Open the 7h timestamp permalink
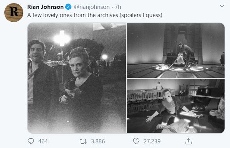 [118, 7]
